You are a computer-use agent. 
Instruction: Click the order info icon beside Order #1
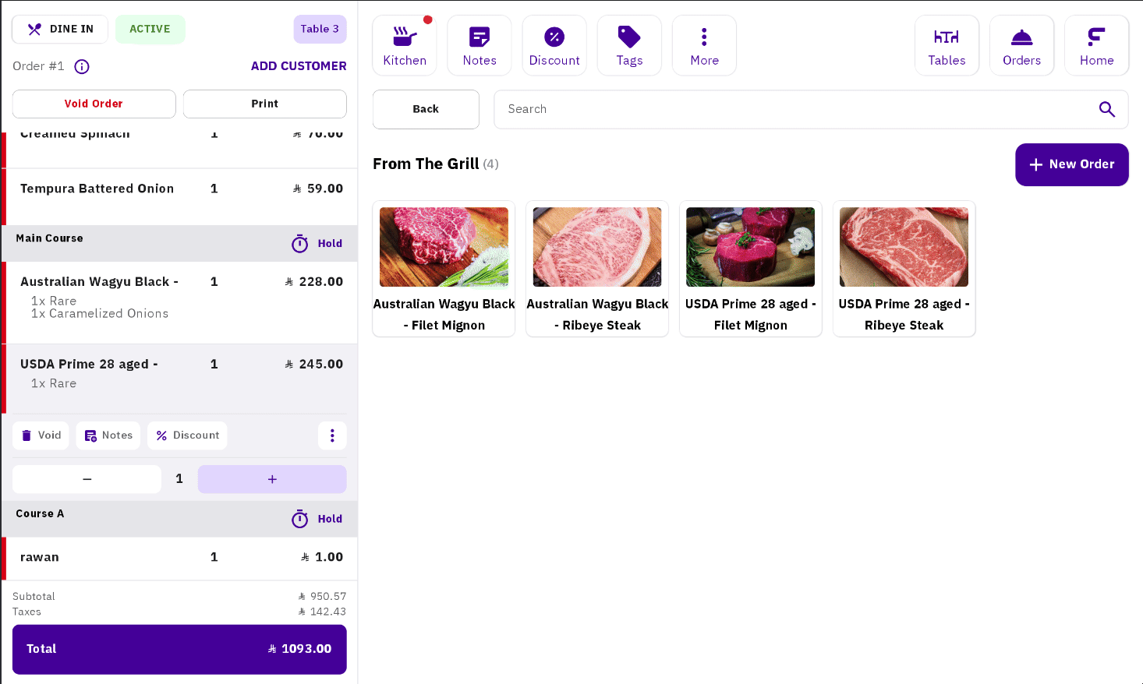tap(82, 67)
